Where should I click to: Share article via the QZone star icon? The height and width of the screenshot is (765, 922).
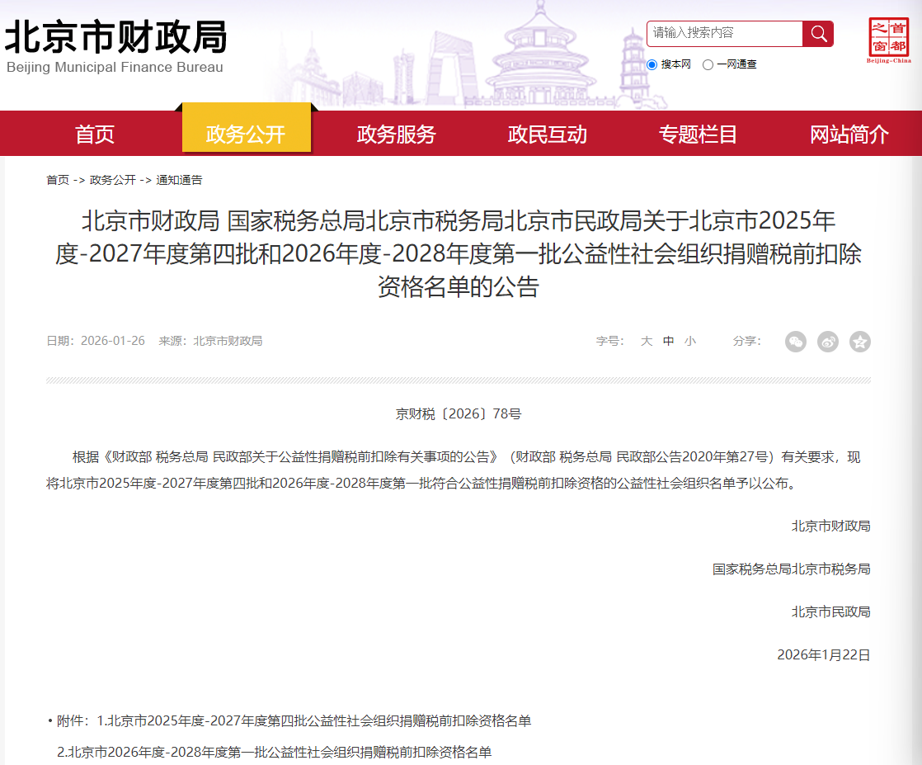pyautogui.click(x=859, y=342)
